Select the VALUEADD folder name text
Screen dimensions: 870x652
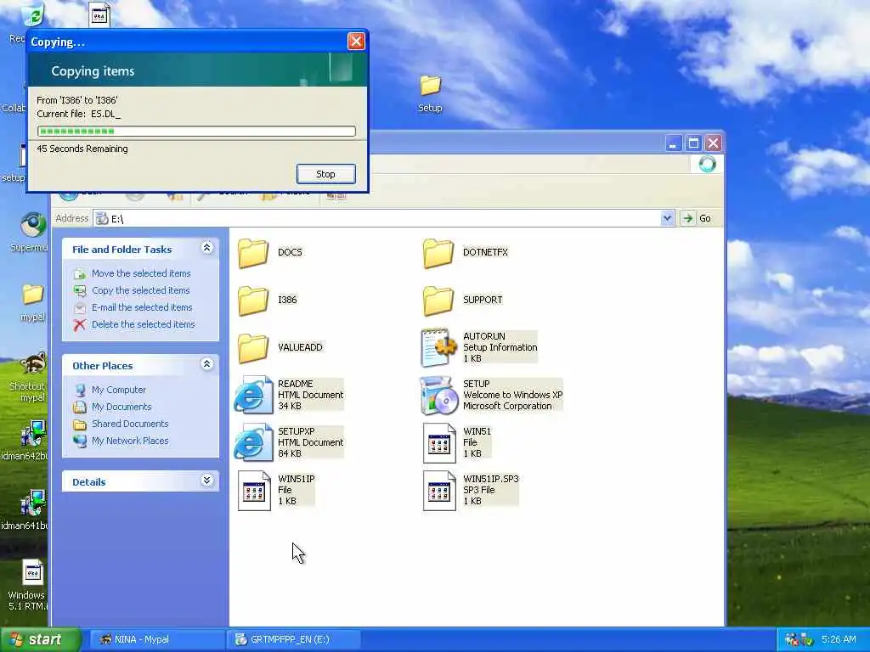click(300, 347)
